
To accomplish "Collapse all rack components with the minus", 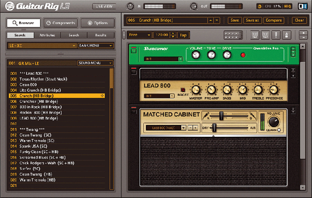I will 304,38.
